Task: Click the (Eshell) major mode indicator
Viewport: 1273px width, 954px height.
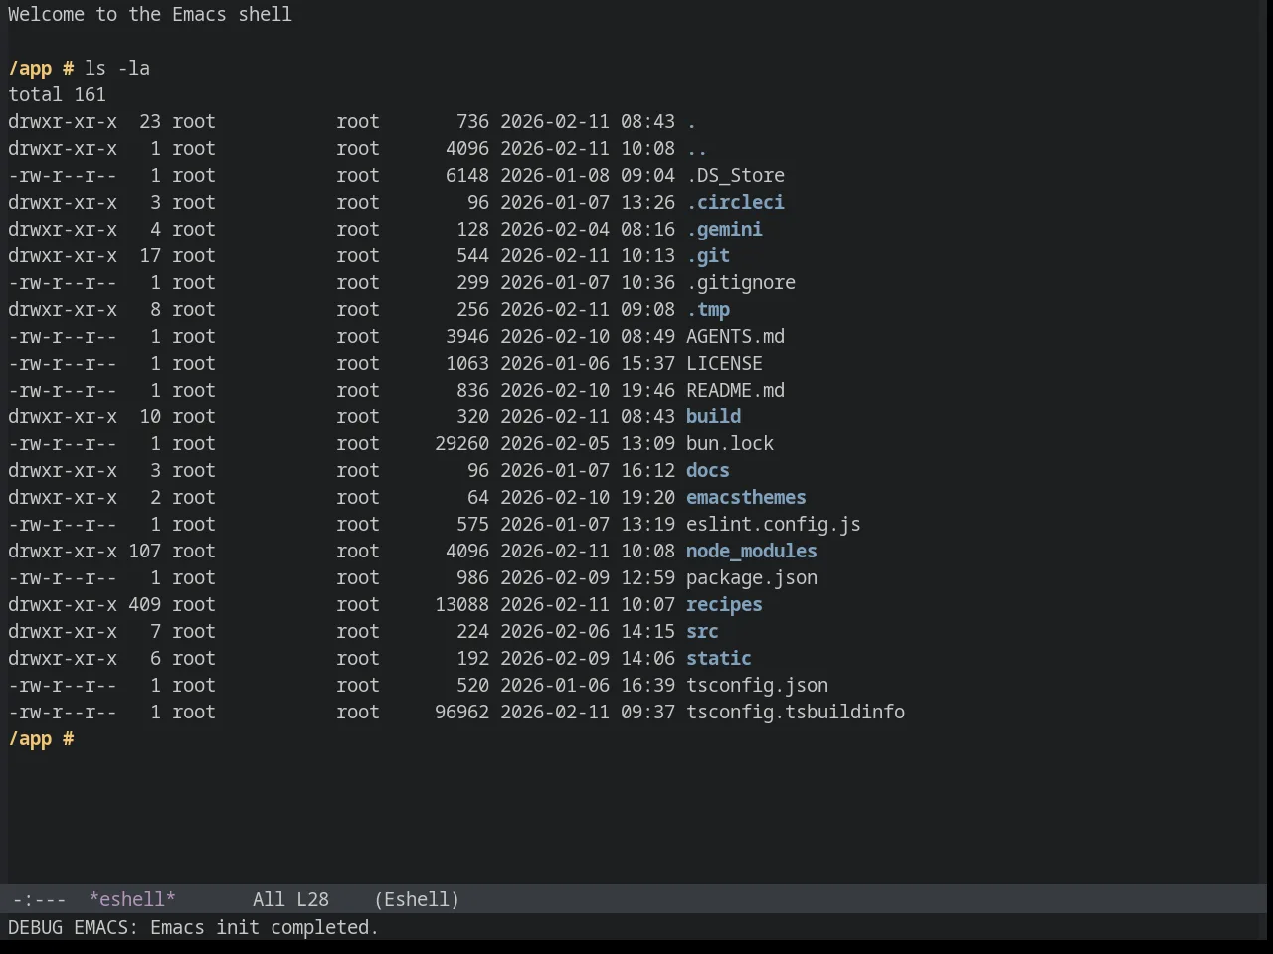Action: pyautogui.click(x=417, y=899)
